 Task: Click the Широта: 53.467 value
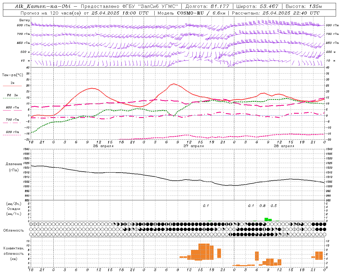coord(257,6)
